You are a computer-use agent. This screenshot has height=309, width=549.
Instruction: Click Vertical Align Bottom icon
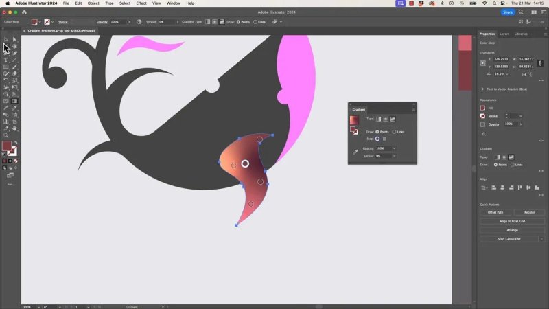(537, 187)
